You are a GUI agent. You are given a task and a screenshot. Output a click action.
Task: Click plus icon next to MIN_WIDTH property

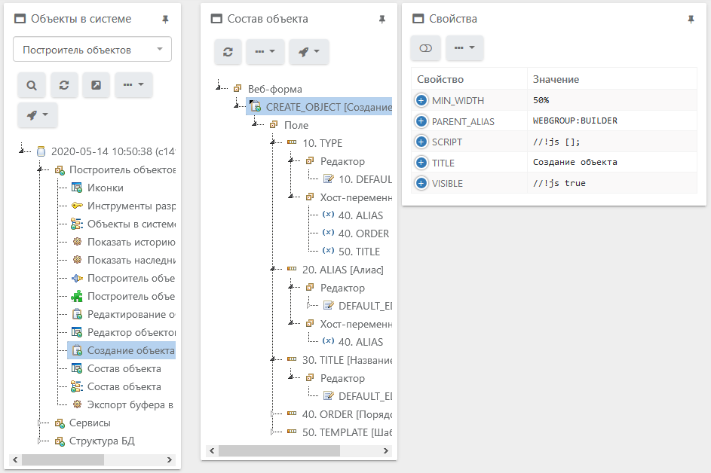tap(421, 101)
